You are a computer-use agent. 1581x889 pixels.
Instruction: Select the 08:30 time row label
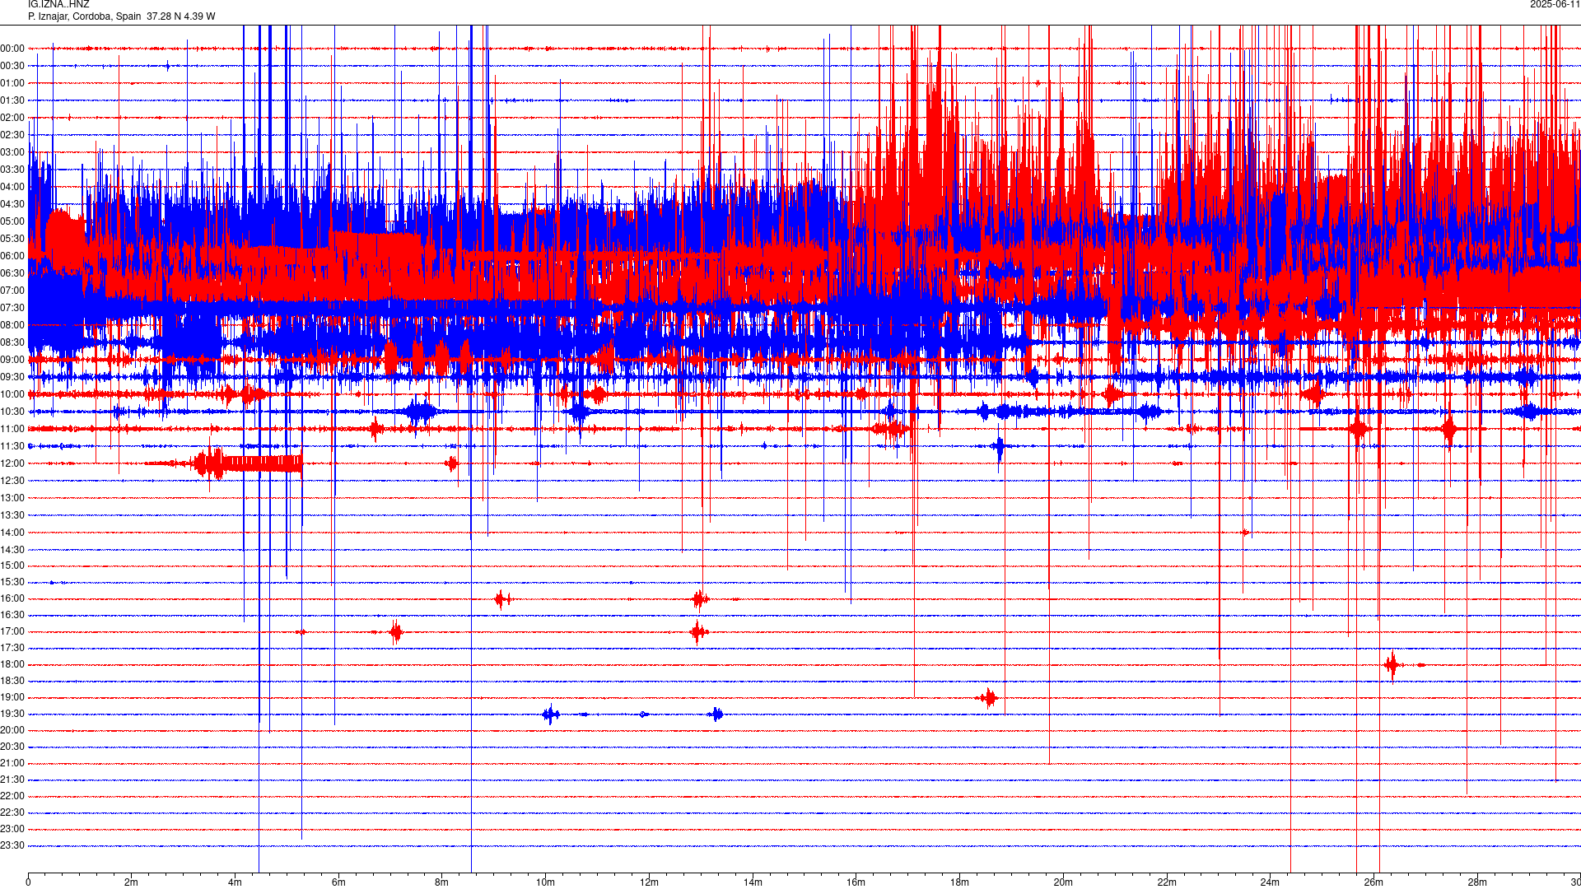click(x=12, y=342)
